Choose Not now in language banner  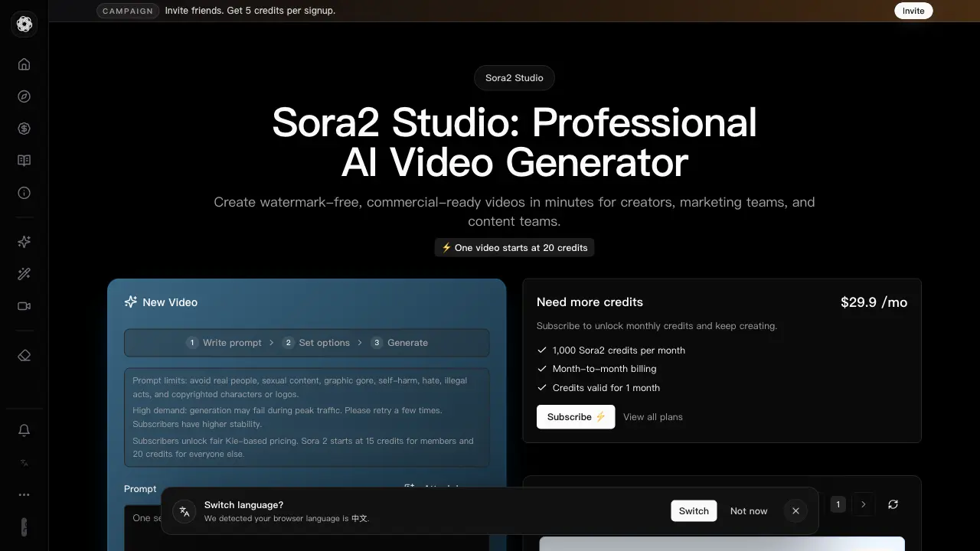(749, 511)
